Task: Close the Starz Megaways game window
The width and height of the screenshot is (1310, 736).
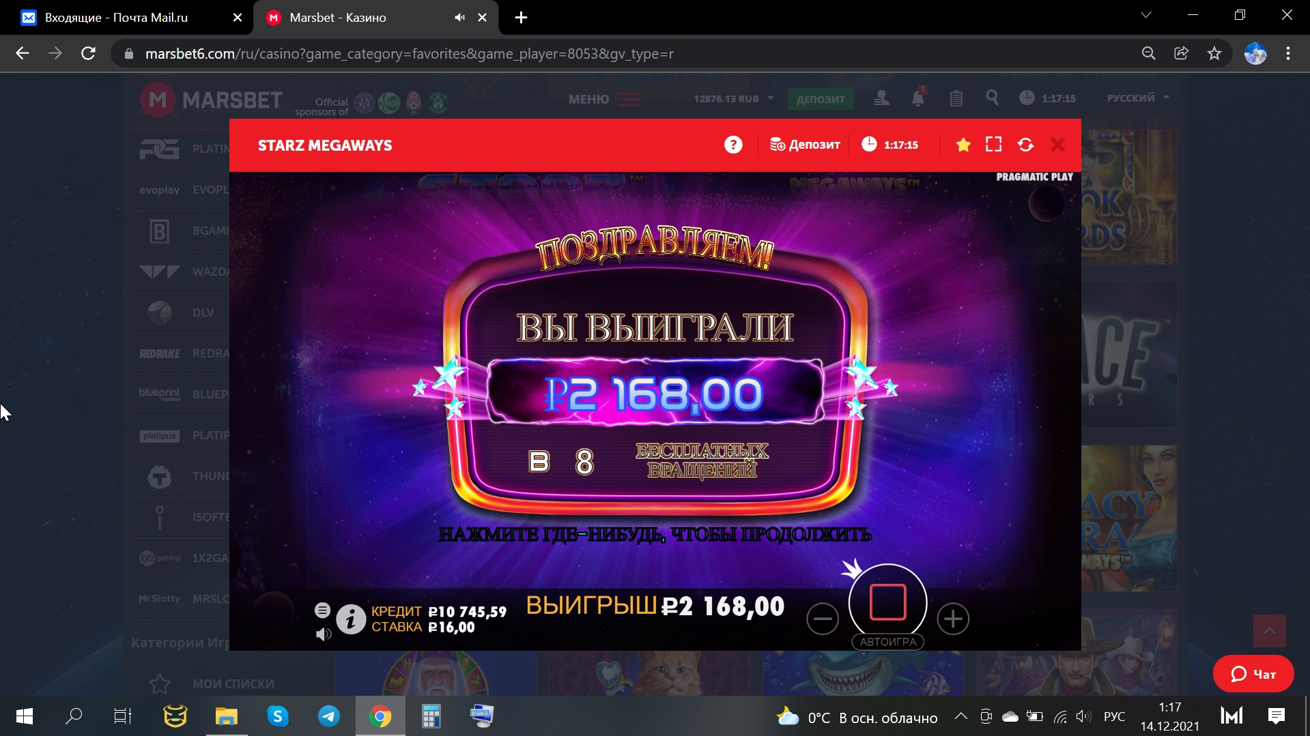Action: (1057, 145)
